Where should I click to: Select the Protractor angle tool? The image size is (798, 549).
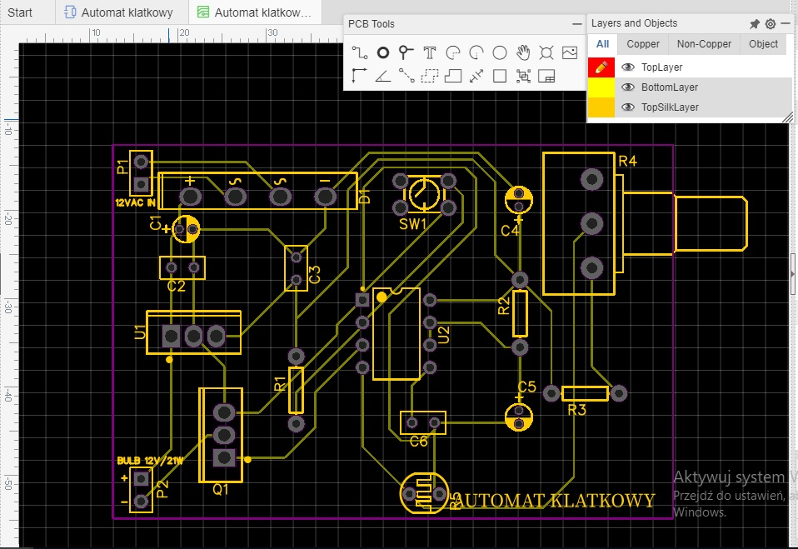[382, 76]
